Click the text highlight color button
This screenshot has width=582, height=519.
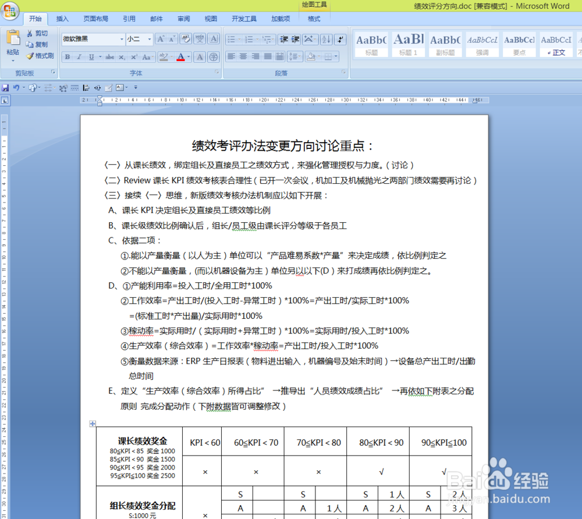(164, 57)
